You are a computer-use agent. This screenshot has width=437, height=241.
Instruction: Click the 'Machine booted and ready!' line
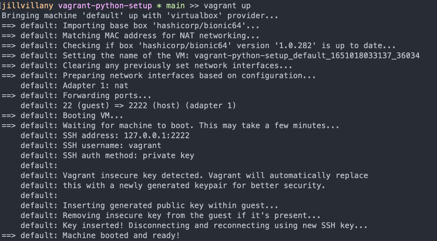tap(121, 236)
